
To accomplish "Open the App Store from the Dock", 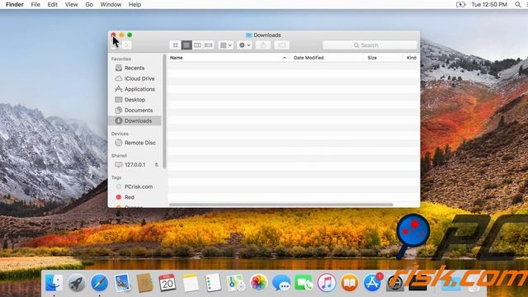I will point(372,282).
